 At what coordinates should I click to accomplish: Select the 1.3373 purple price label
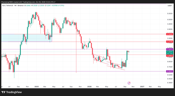pyautogui.click(x=170, y=49)
